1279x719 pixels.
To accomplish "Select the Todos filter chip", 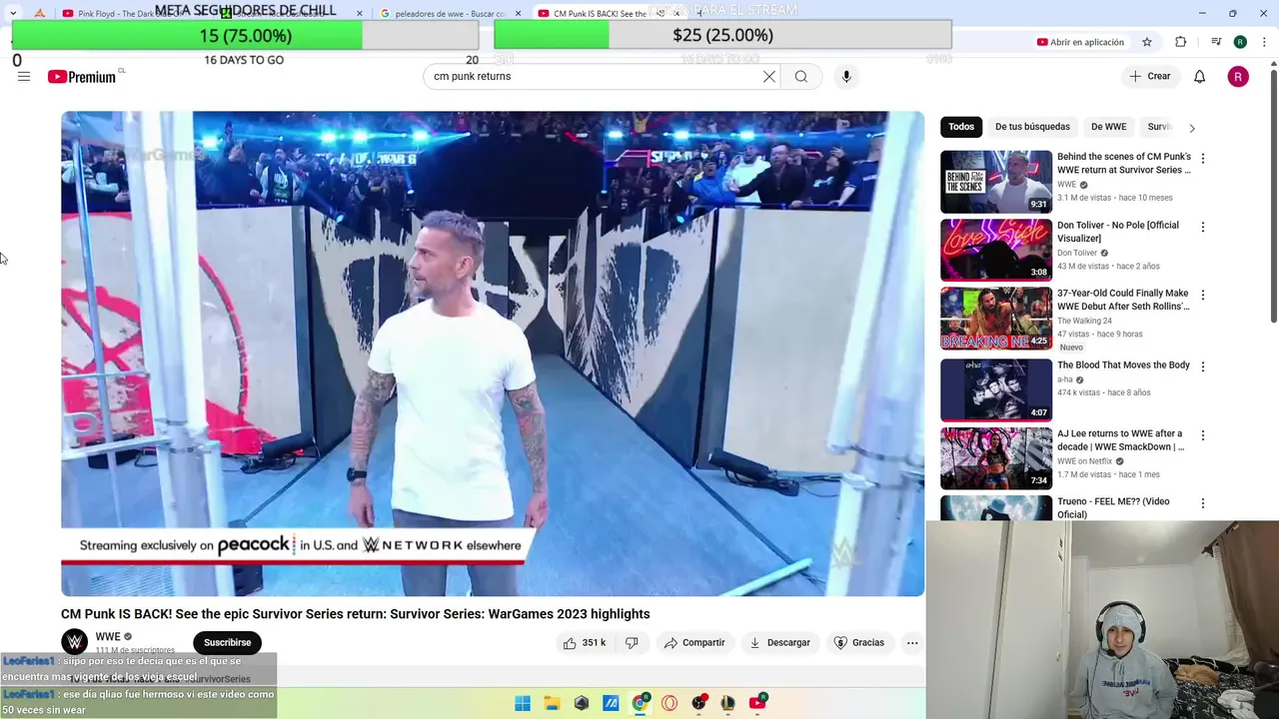I will [961, 127].
